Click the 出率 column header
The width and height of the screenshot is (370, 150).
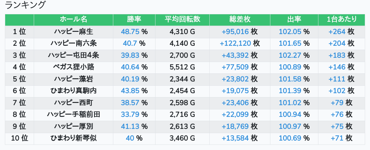pos(294,19)
